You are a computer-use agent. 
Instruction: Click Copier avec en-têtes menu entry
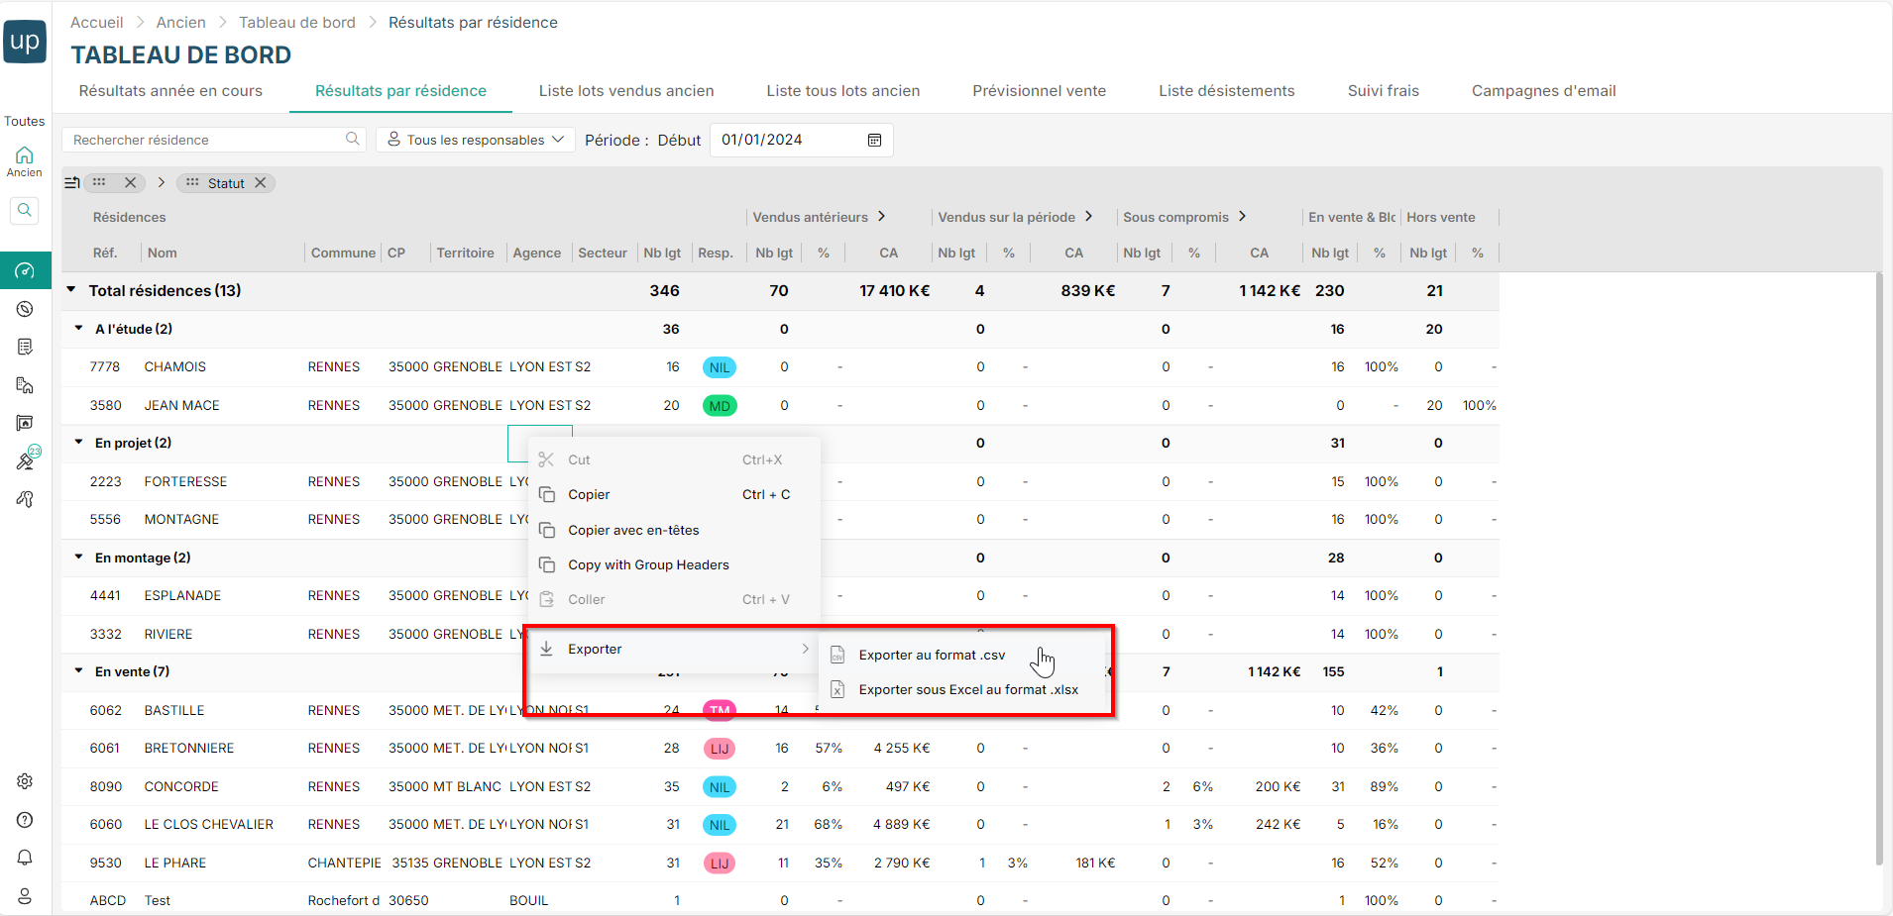point(633,530)
